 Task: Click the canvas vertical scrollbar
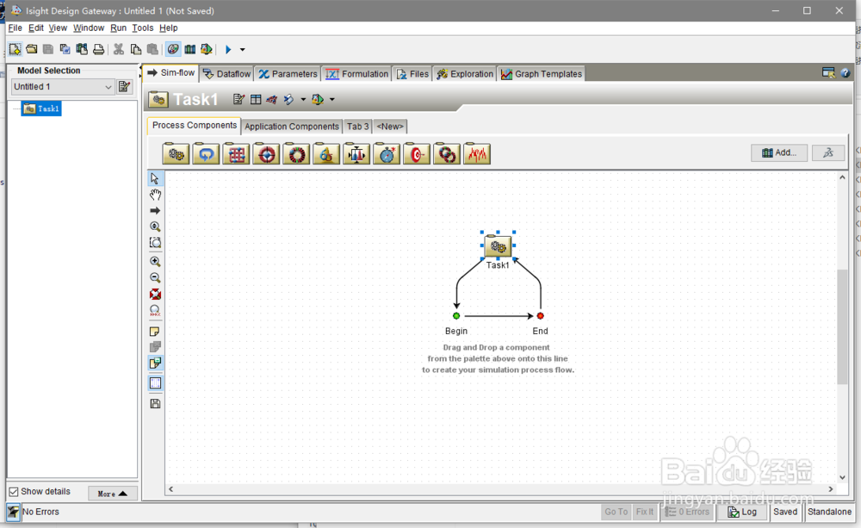pyautogui.click(x=842, y=327)
